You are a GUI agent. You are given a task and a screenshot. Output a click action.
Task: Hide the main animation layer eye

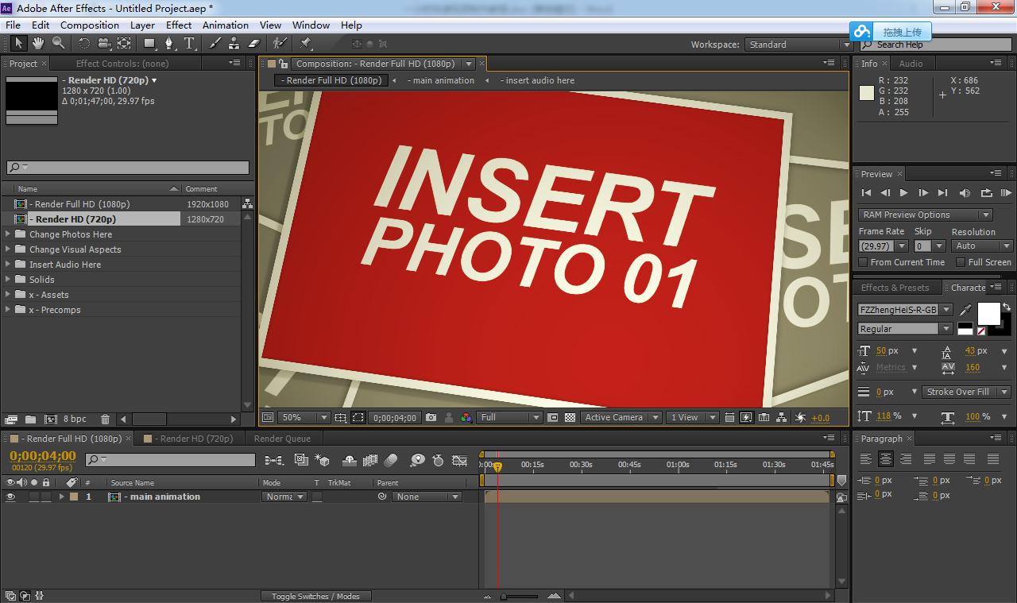(10, 497)
